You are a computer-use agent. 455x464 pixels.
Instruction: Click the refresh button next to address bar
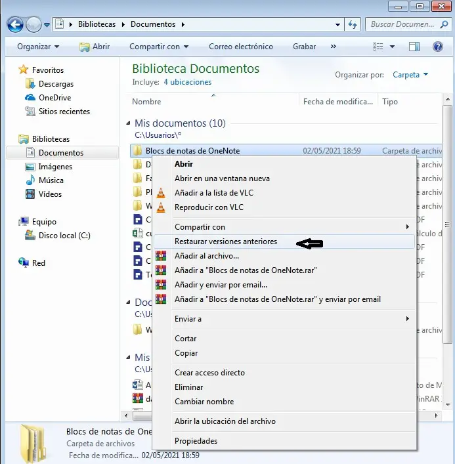353,24
